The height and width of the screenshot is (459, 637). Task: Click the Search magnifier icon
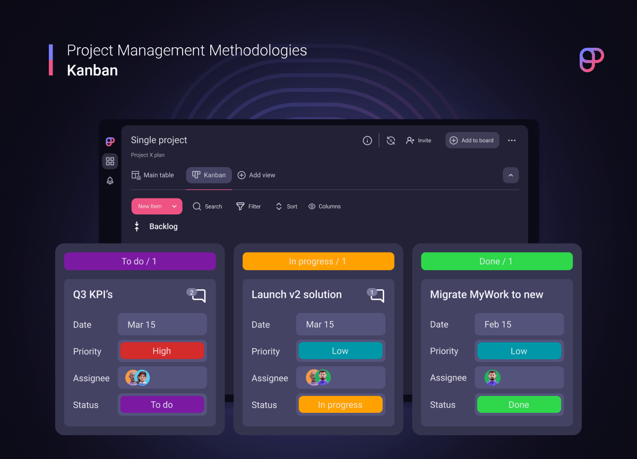pyautogui.click(x=197, y=206)
